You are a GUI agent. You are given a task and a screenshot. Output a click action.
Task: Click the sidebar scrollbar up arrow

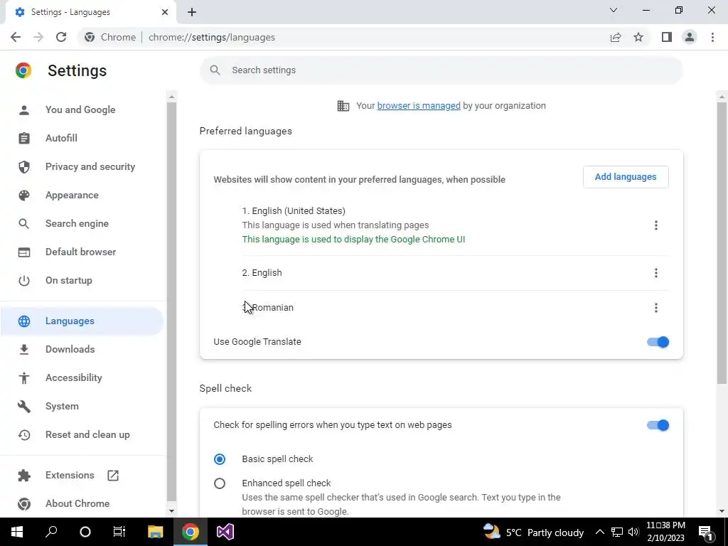[x=171, y=97]
